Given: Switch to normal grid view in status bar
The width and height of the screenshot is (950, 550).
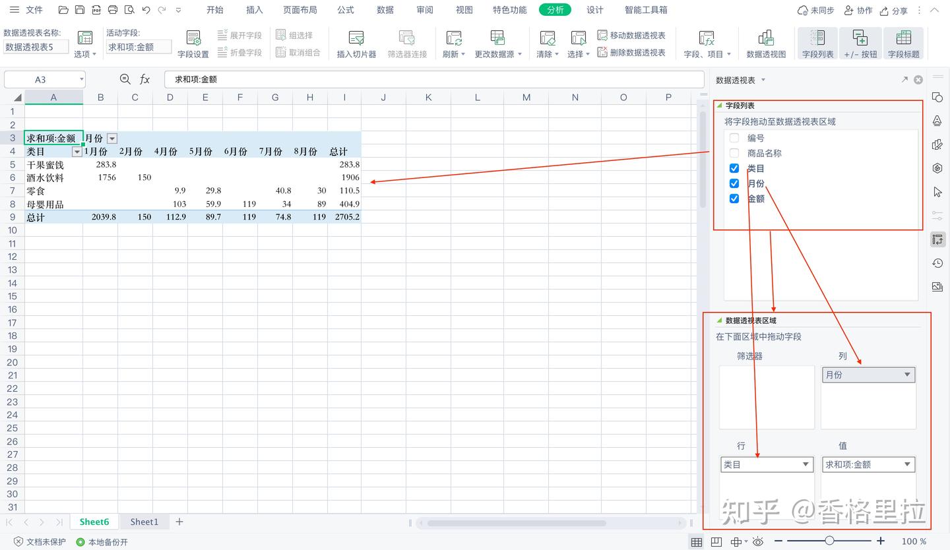Looking at the screenshot, I should pyautogui.click(x=696, y=542).
